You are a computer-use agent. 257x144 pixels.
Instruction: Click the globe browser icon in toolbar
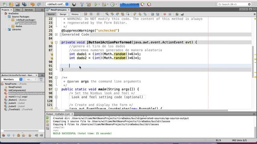coord(74,4)
